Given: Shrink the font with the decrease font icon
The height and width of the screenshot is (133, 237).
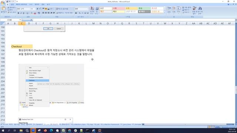Looking at the screenshot, I should click(x=40, y=9).
